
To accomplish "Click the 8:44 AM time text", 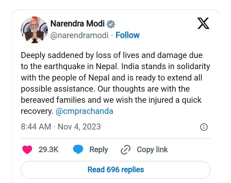I will pos(36,127).
